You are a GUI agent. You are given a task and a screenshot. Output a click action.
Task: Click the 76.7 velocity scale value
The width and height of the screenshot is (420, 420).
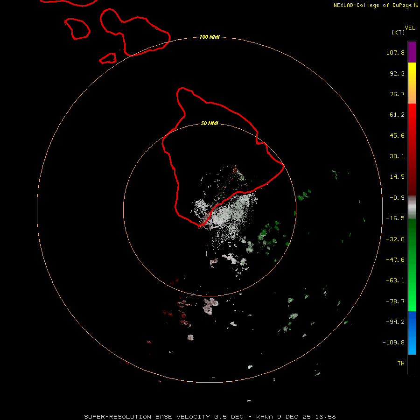point(397,94)
